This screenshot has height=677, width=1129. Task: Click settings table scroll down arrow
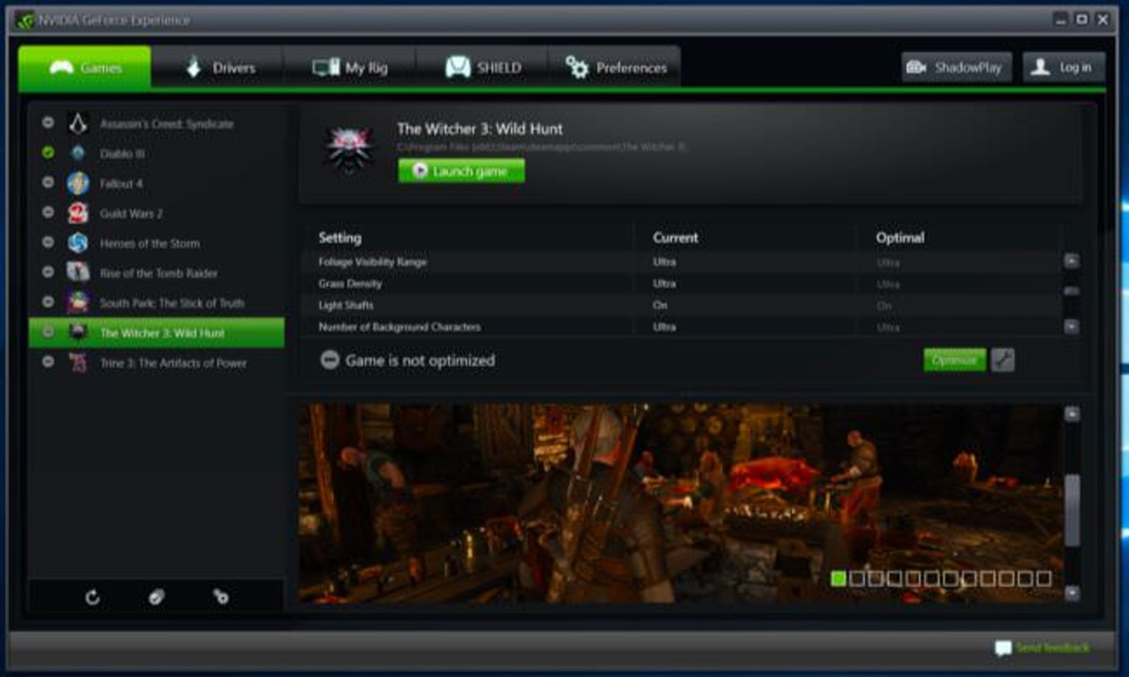[1071, 327]
